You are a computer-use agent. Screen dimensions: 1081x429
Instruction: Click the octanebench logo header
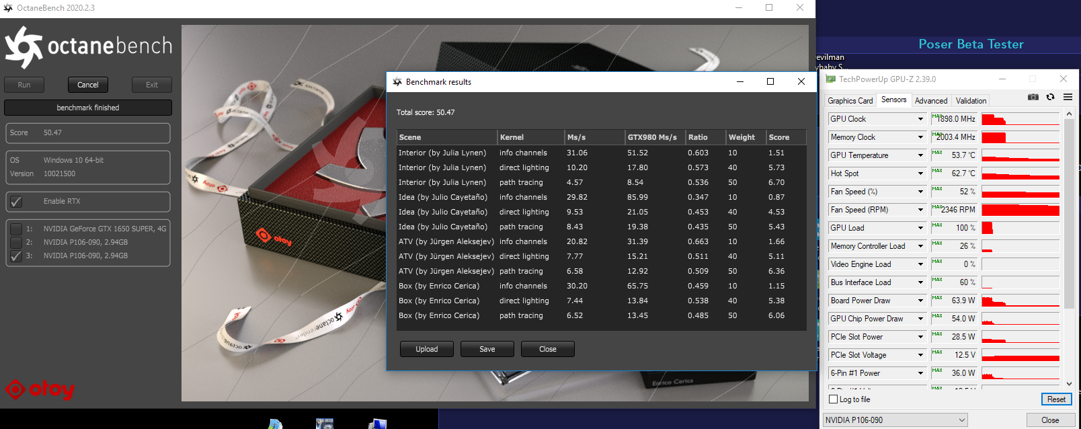point(88,47)
